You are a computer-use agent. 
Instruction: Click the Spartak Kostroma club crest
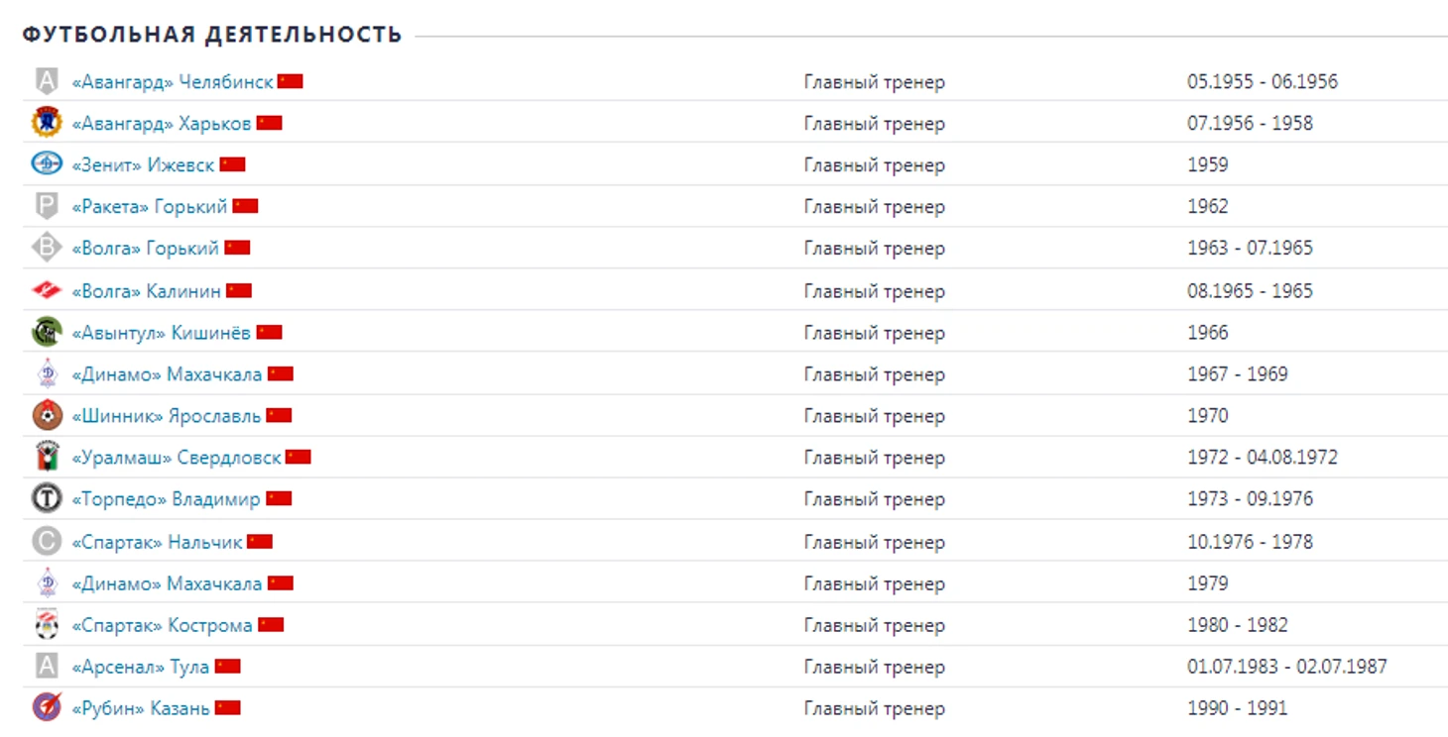(47, 624)
